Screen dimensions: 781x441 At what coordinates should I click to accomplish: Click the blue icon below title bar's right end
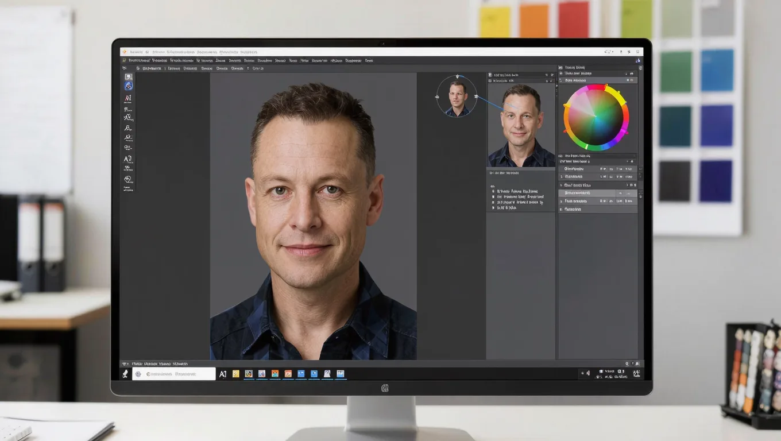pyautogui.click(x=637, y=60)
